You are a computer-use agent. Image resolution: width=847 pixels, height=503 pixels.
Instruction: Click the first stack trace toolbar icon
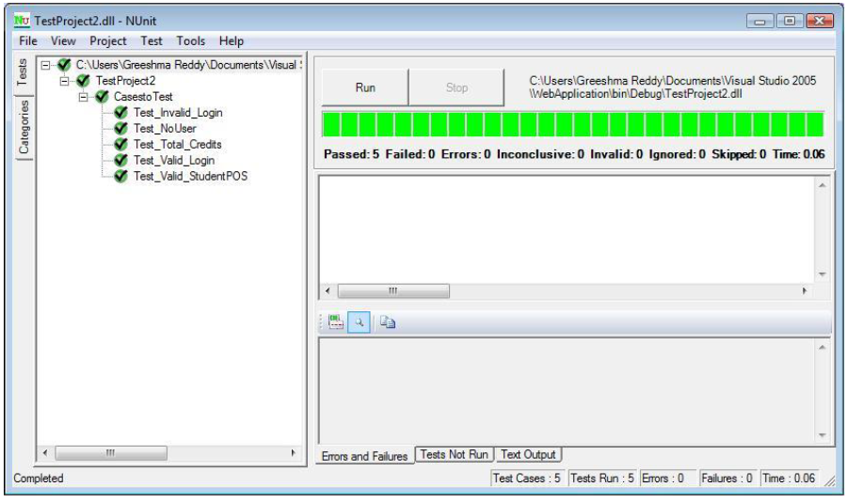[x=336, y=322]
